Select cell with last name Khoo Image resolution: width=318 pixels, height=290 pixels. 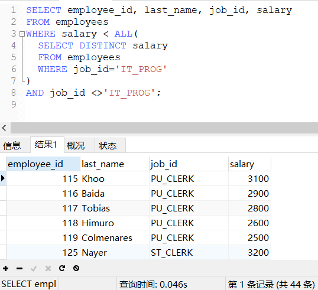pos(115,179)
